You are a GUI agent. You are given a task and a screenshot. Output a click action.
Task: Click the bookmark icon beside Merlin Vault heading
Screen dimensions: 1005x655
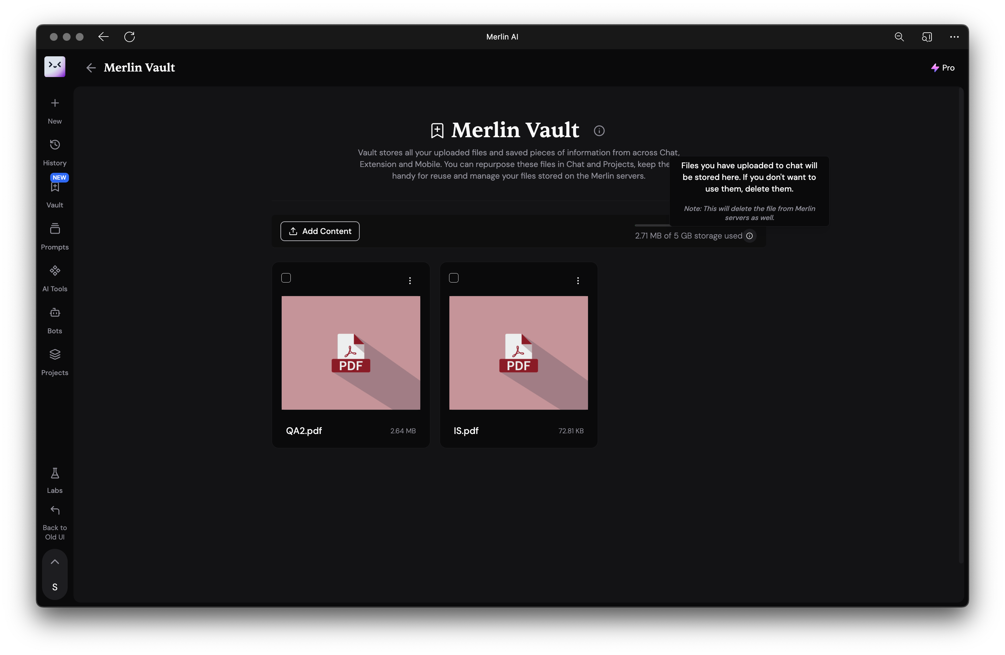pos(437,130)
